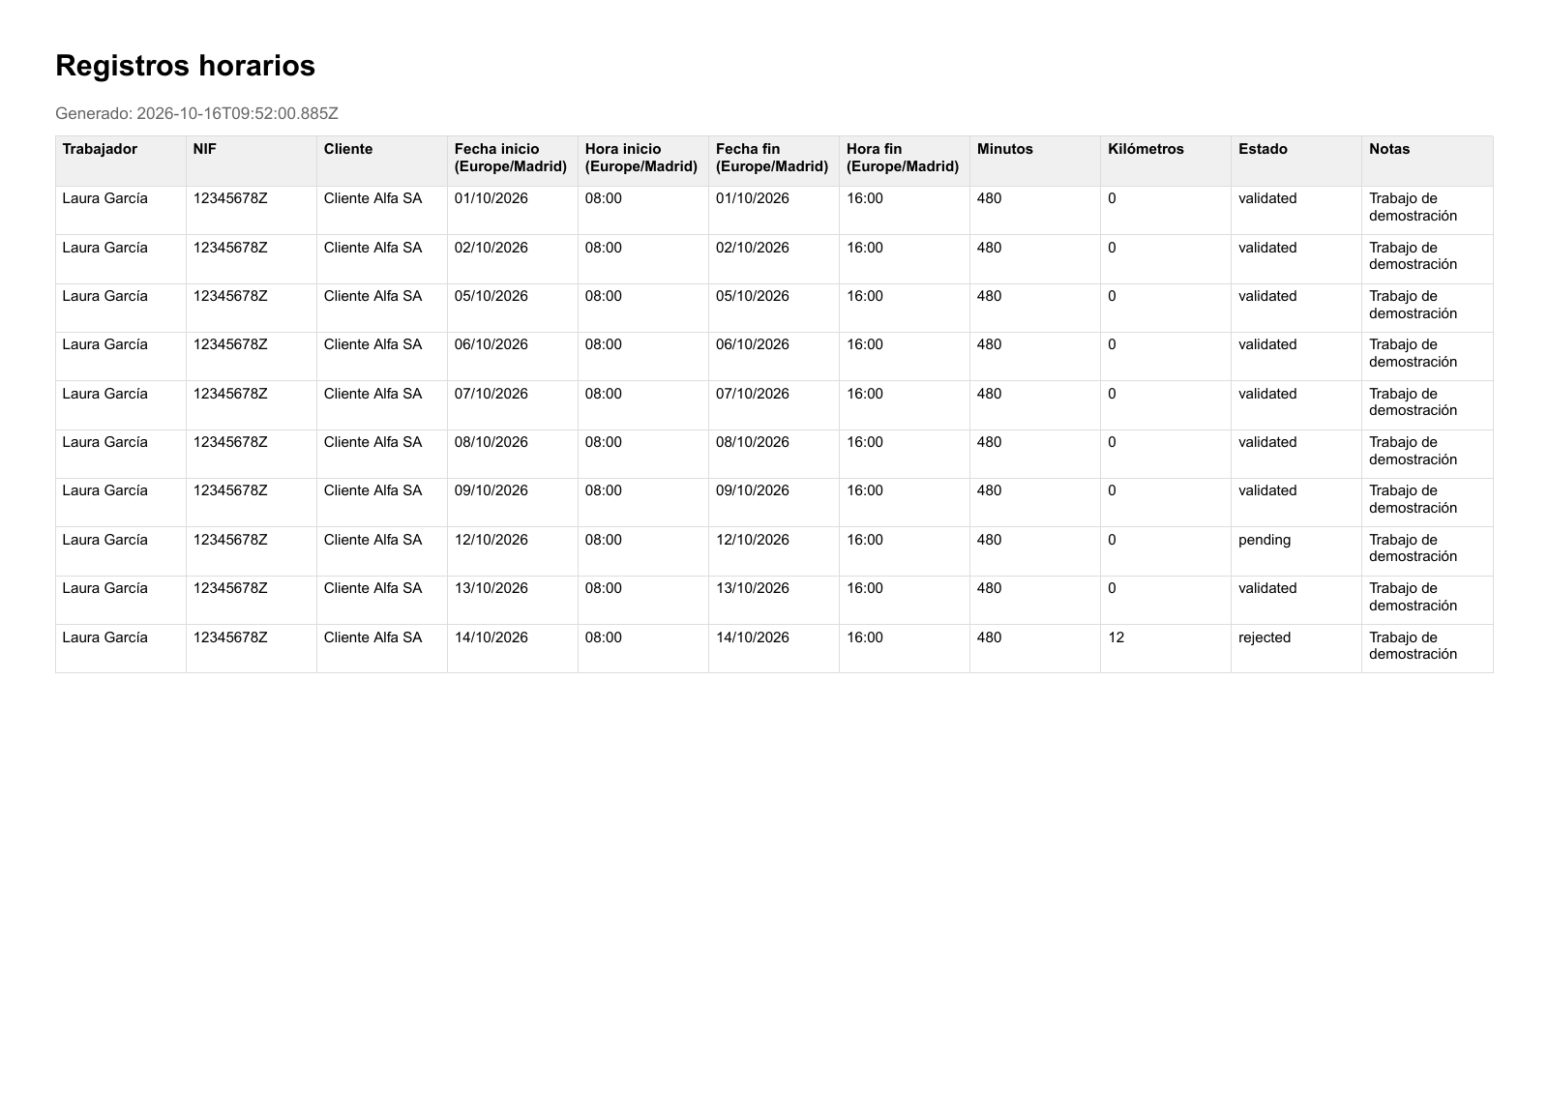This screenshot has width=1548, height=1095.
Task: Select start date 14/10/2026 cell
Action: [x=513, y=648]
